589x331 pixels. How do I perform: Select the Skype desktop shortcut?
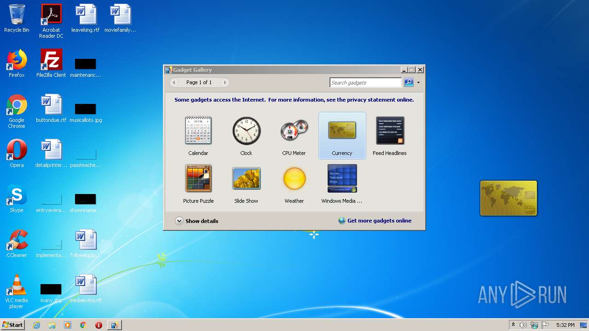coord(17,199)
